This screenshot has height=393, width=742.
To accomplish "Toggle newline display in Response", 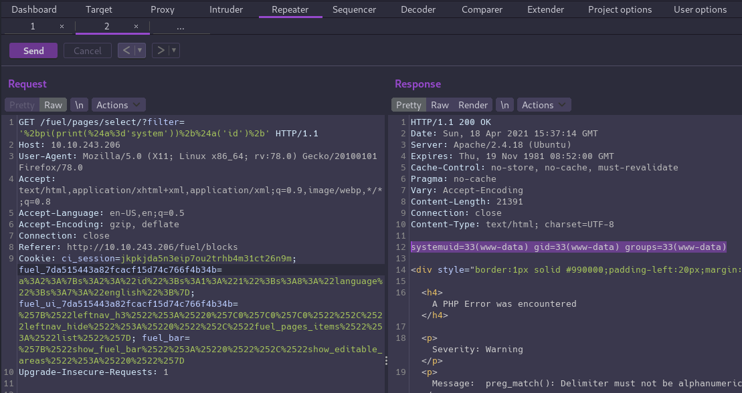I will (x=505, y=105).
